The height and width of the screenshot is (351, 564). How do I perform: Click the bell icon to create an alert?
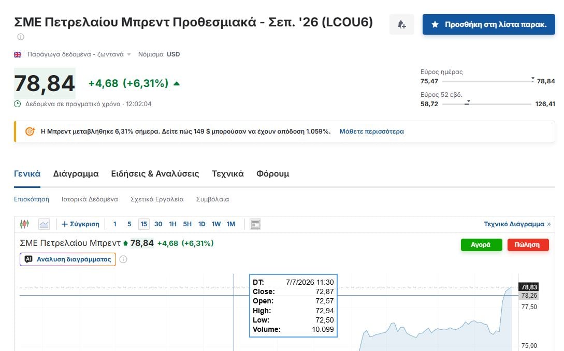(x=402, y=24)
